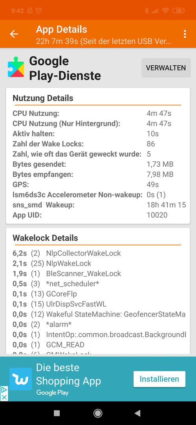Open the three-dot overflow menu

pos(185,34)
